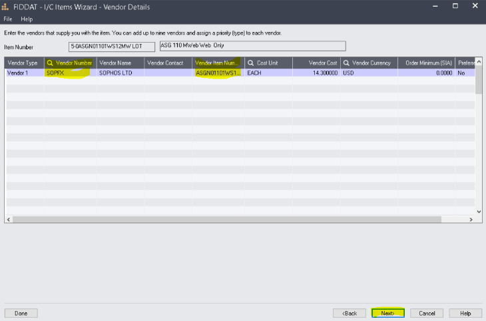Select the EACH cost unit cell

click(x=270, y=73)
